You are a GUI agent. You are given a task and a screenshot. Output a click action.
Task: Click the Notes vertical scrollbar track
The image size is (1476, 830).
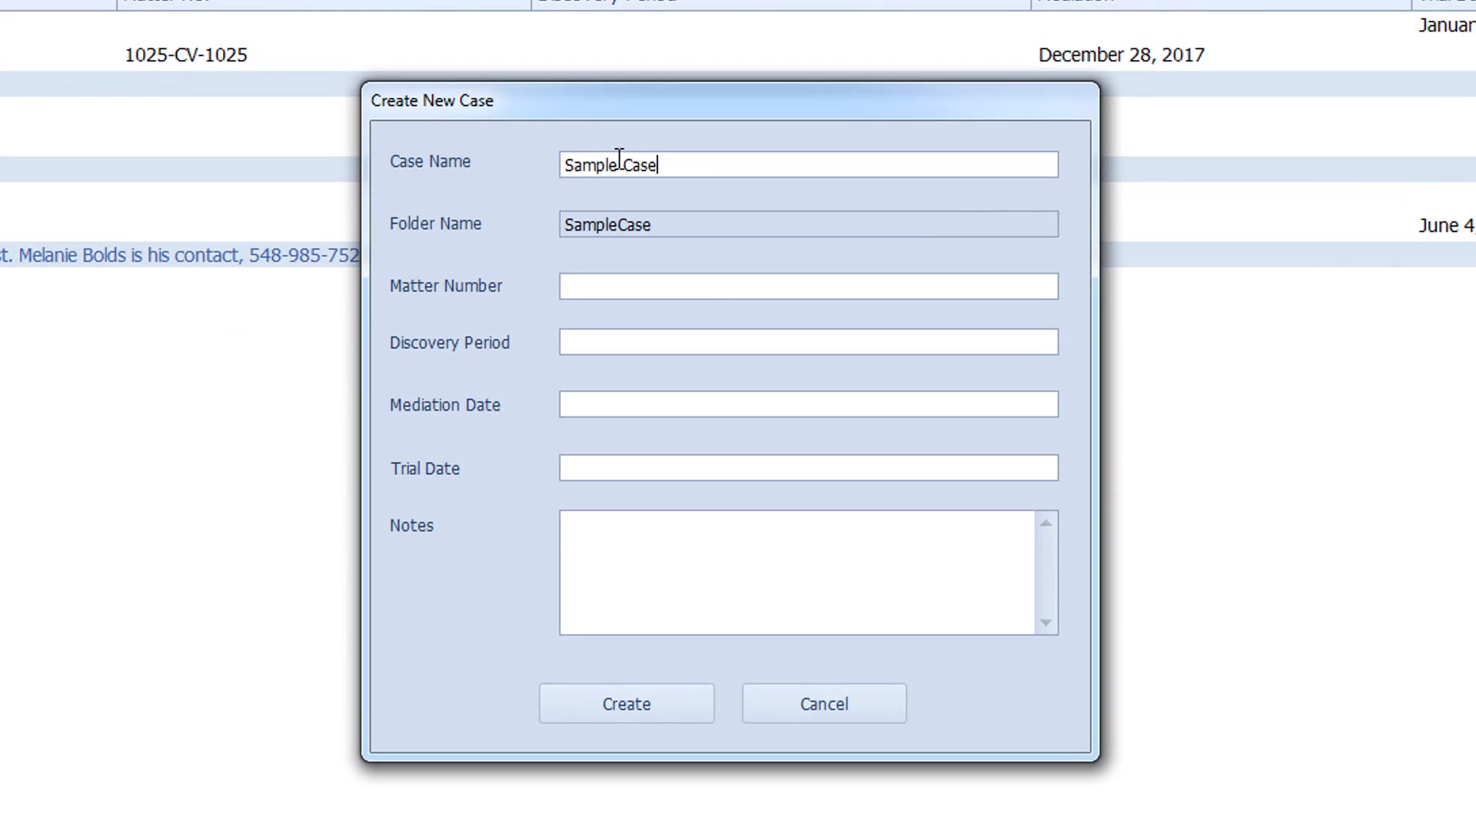click(1045, 573)
